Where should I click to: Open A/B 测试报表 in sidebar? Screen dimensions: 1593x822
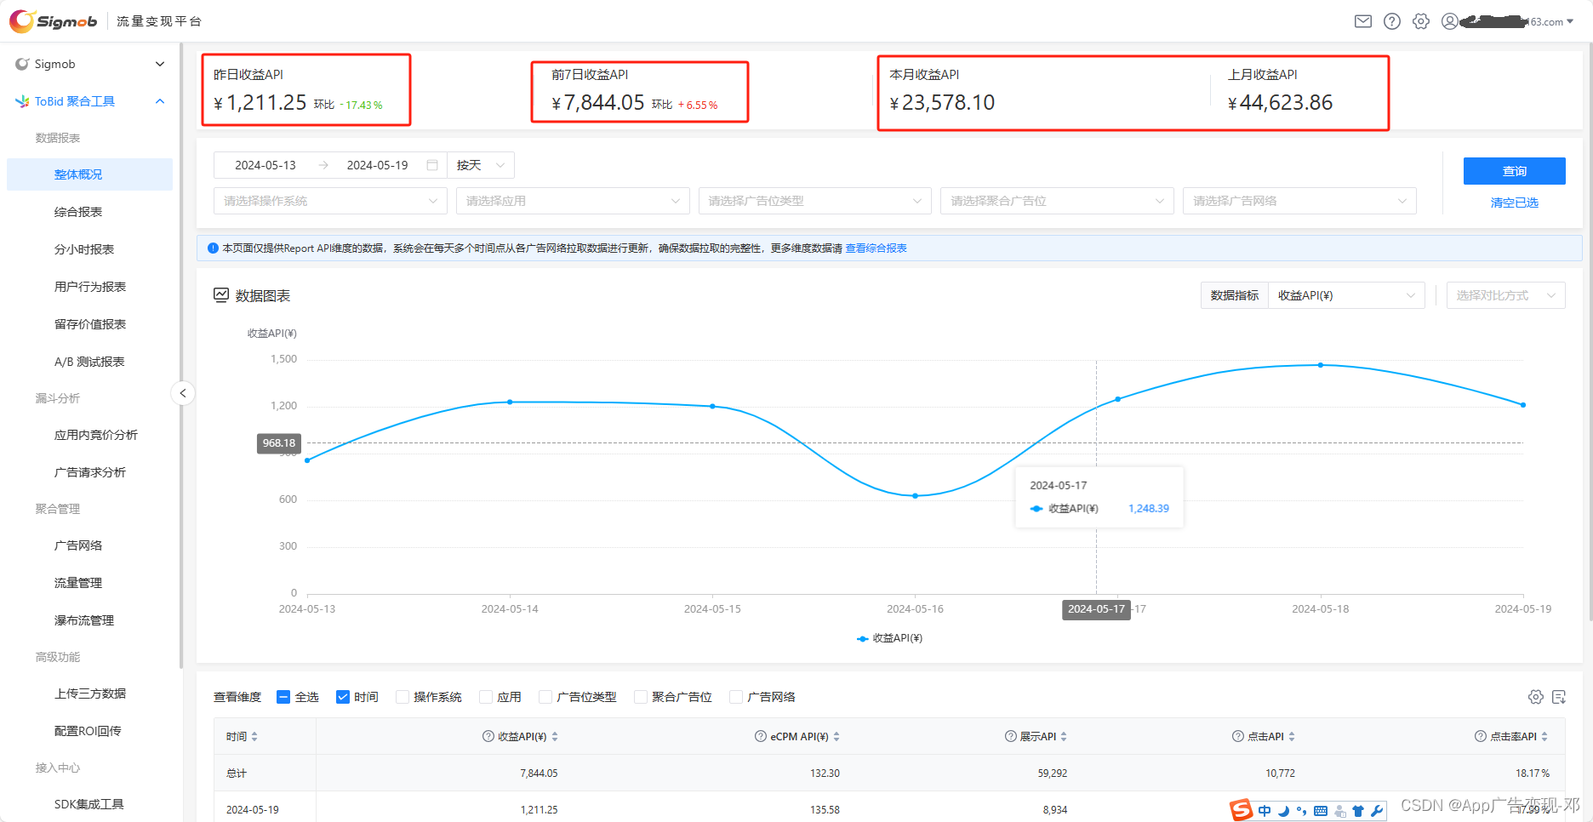pos(89,362)
